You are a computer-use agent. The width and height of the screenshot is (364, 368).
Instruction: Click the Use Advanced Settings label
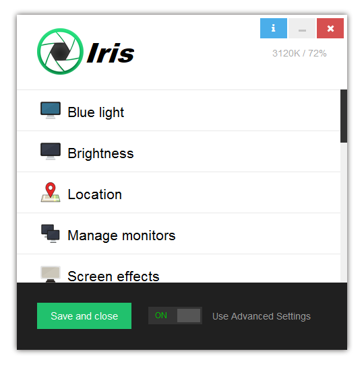click(262, 316)
